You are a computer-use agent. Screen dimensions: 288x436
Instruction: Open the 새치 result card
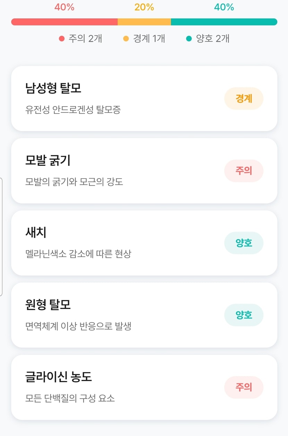pyautogui.click(x=118, y=243)
